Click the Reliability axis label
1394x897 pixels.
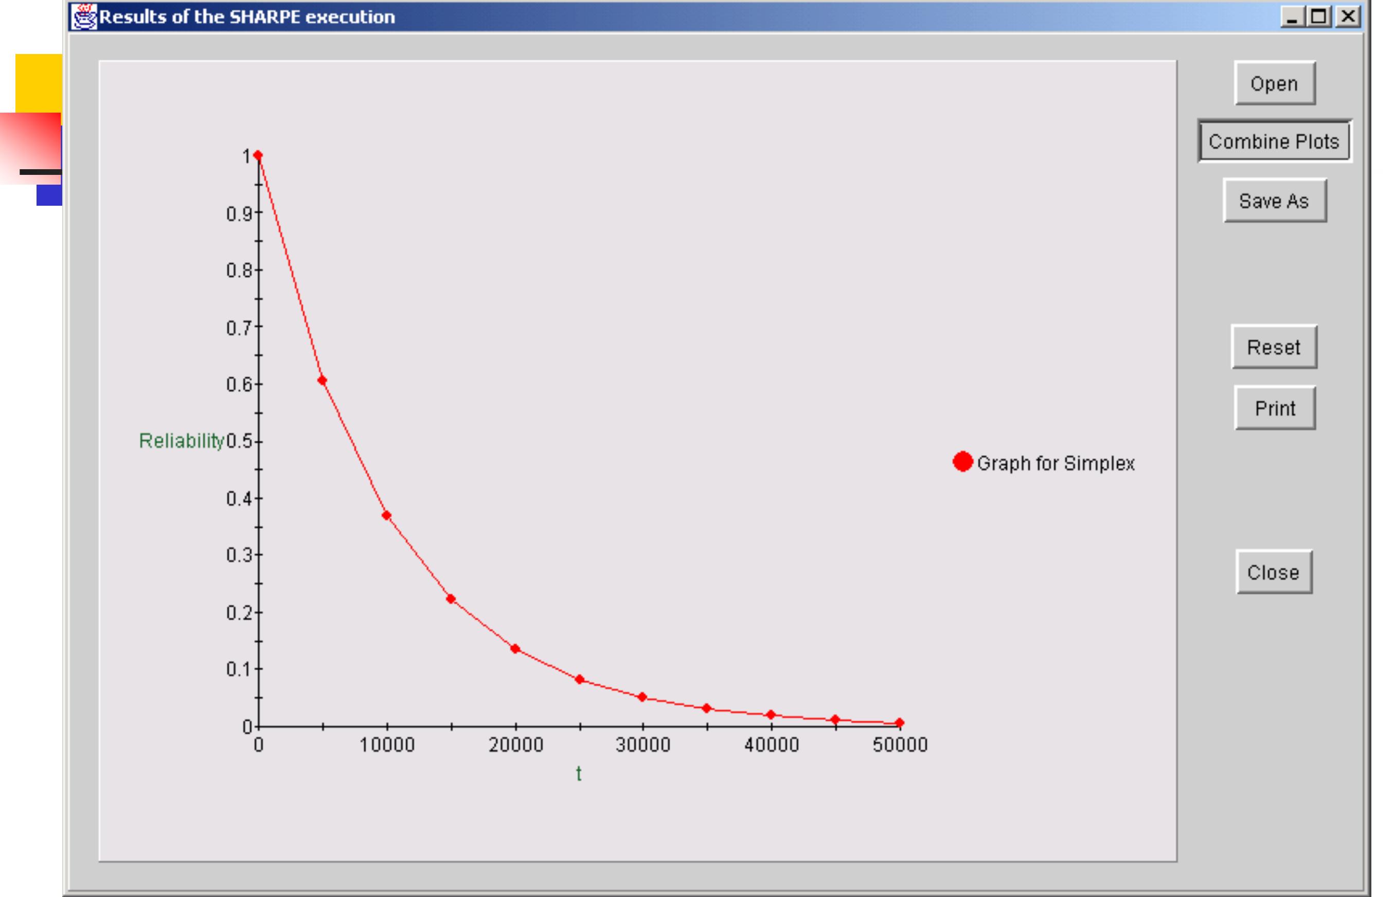coord(182,441)
